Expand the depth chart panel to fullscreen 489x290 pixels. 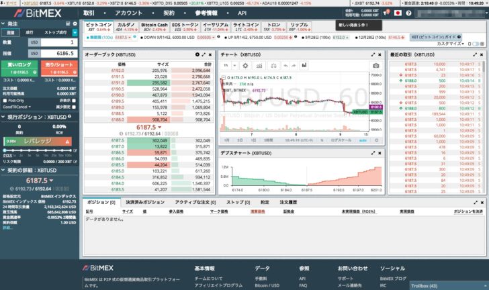coord(373,153)
